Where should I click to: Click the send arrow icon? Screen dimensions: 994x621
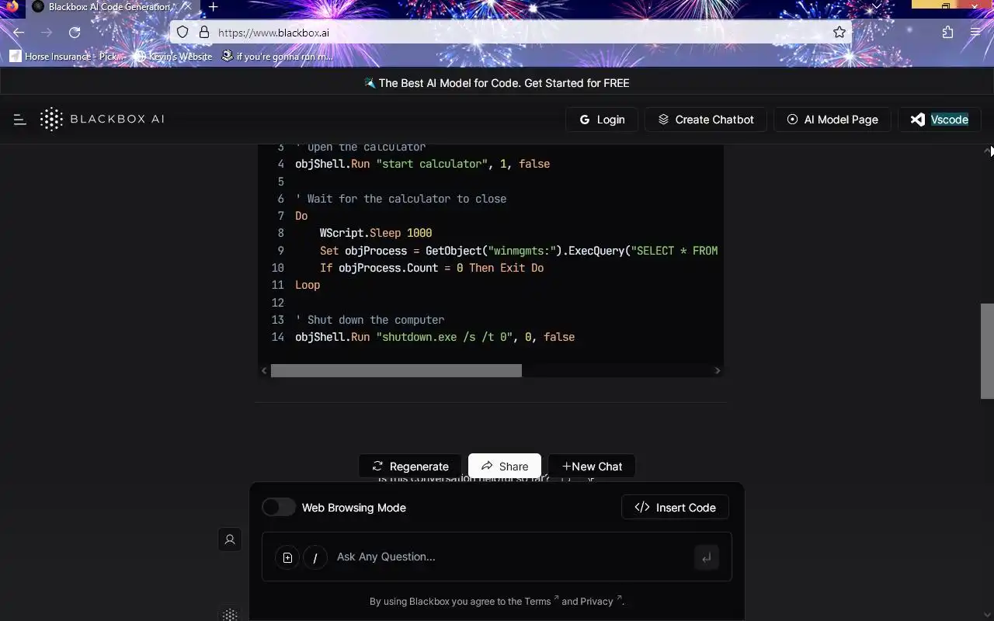pyautogui.click(x=707, y=557)
